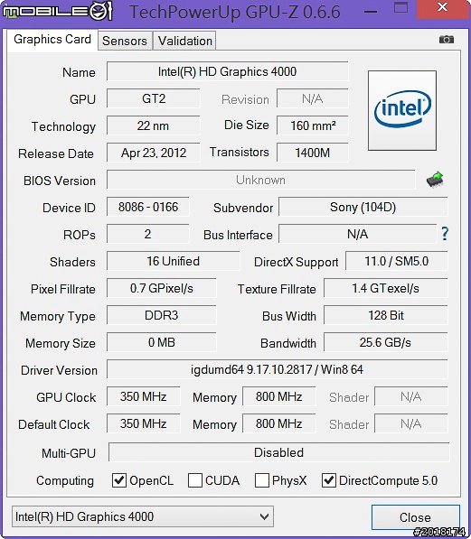Maximize the GPU-Z window
Image resolution: width=471 pixels, height=539 pixels.
tap(401, 7)
